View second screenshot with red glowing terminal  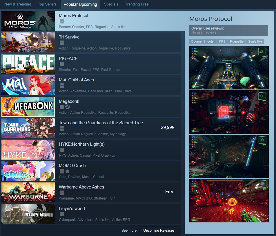[229, 112]
